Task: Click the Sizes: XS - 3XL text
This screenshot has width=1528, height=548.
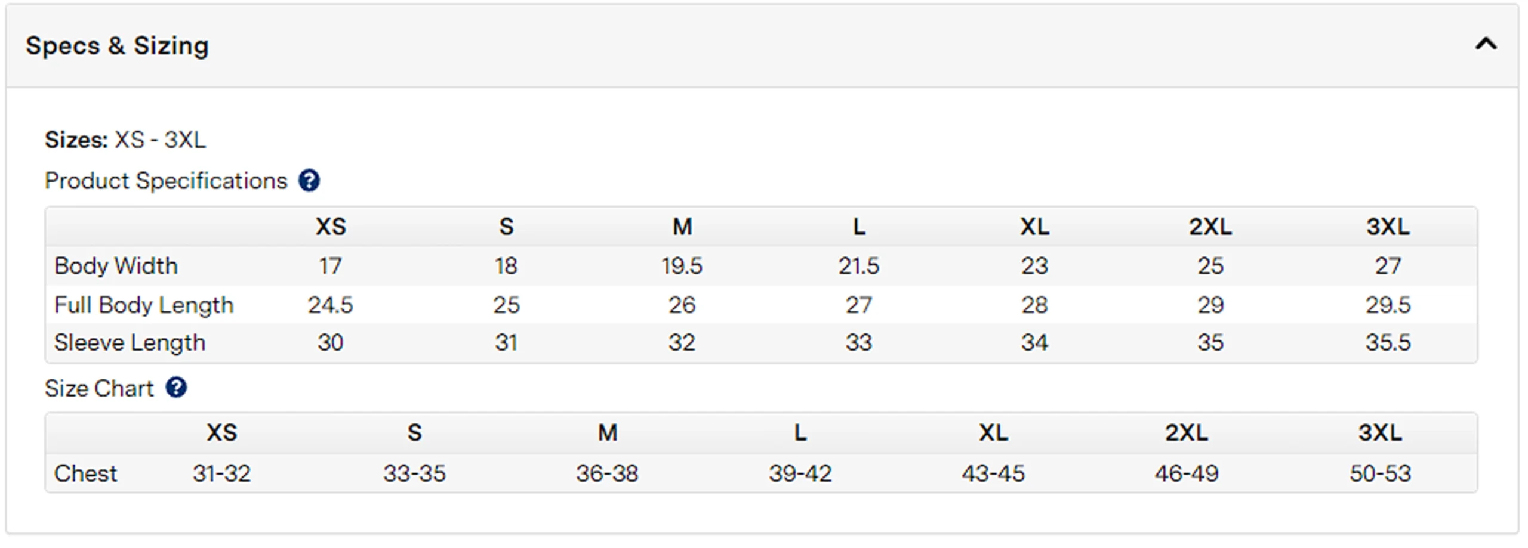Action: [x=125, y=140]
